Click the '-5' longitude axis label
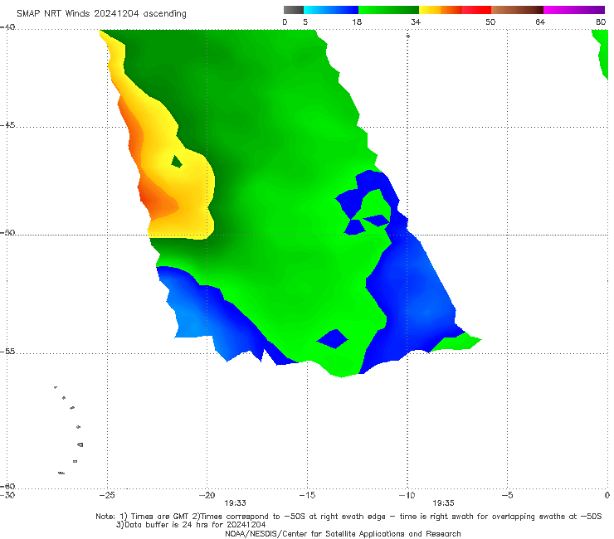The height and width of the screenshot is (539, 614). (507, 495)
